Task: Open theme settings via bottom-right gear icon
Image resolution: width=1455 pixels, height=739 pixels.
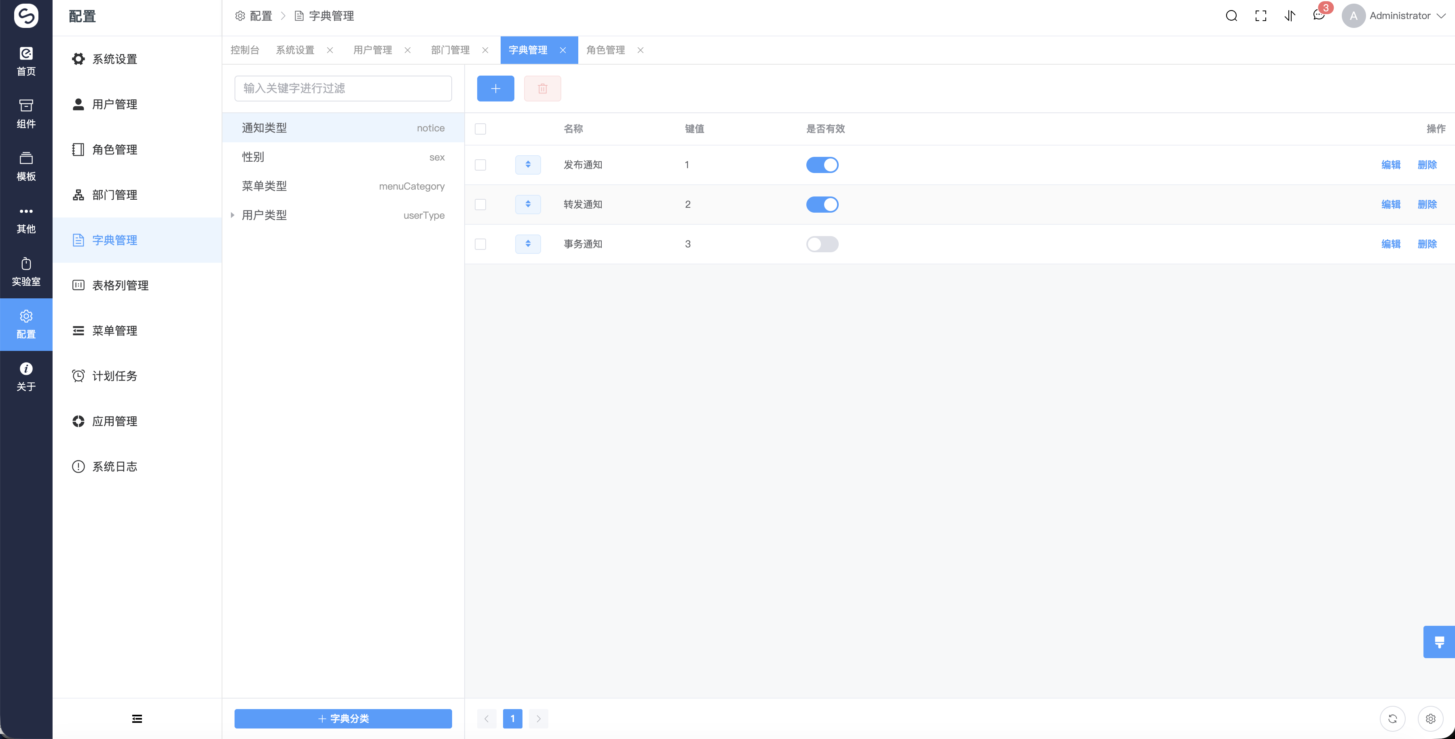Action: tap(1431, 719)
